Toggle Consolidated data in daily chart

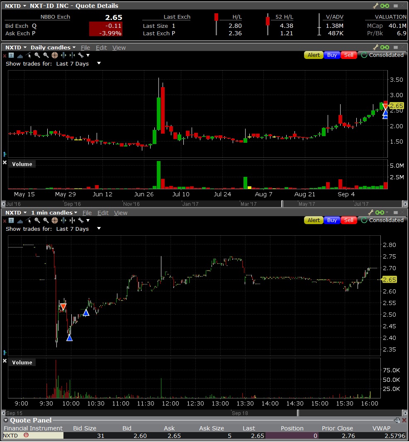(x=382, y=55)
